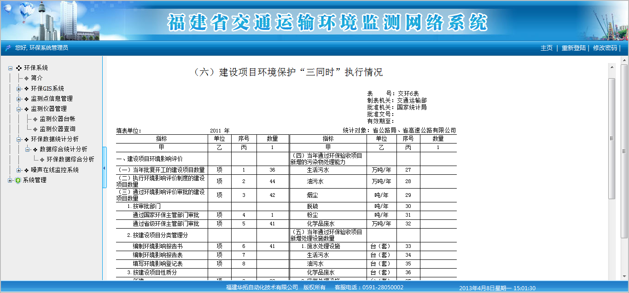
Task: Click the 脱硫 cell
Action: pos(328,206)
